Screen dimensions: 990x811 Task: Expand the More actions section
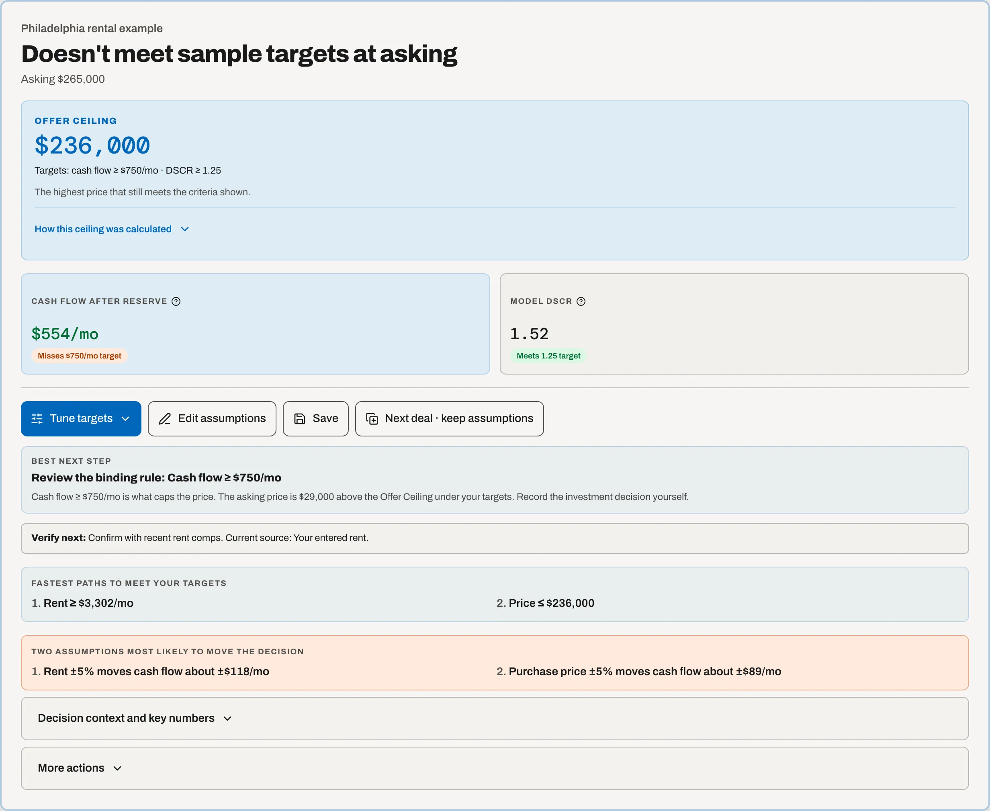point(495,768)
